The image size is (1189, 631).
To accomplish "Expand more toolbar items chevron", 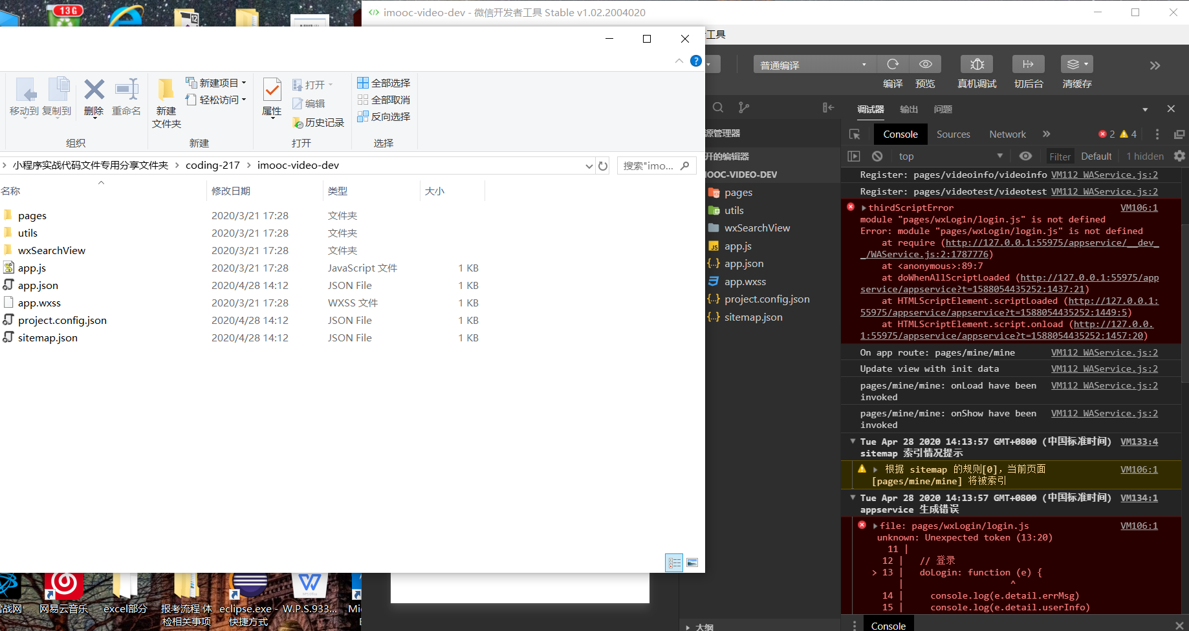I will point(1155,65).
